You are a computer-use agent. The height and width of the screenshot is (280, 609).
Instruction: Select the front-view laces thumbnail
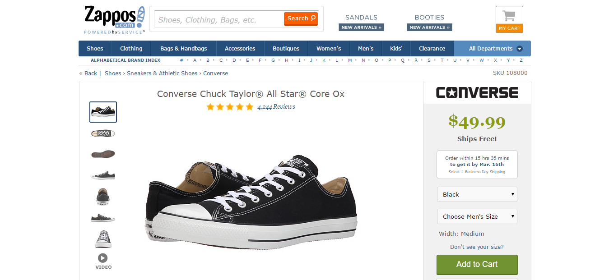(x=103, y=239)
